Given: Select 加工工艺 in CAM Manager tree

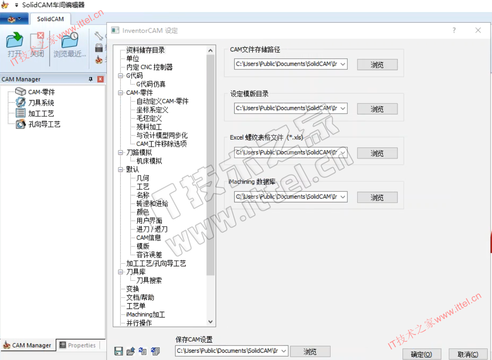Looking at the screenshot, I should tap(41, 114).
